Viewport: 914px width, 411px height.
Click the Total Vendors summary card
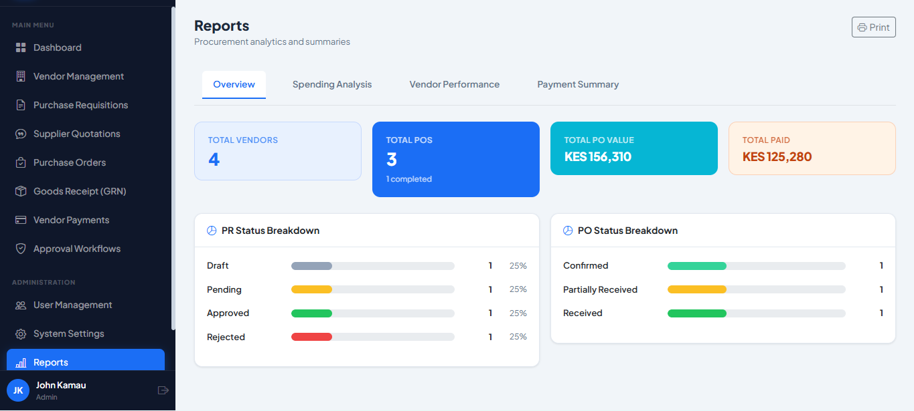[278, 151]
